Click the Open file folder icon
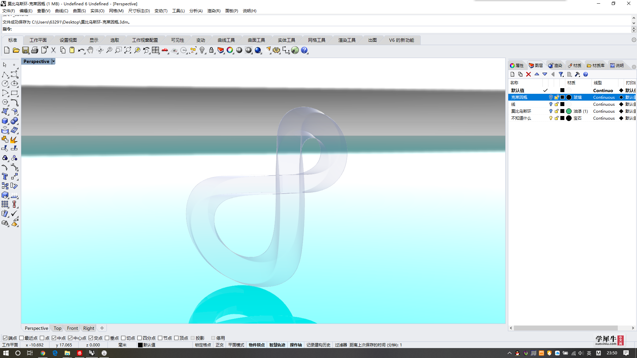Viewport: 637px width, 358px height. click(x=16, y=50)
